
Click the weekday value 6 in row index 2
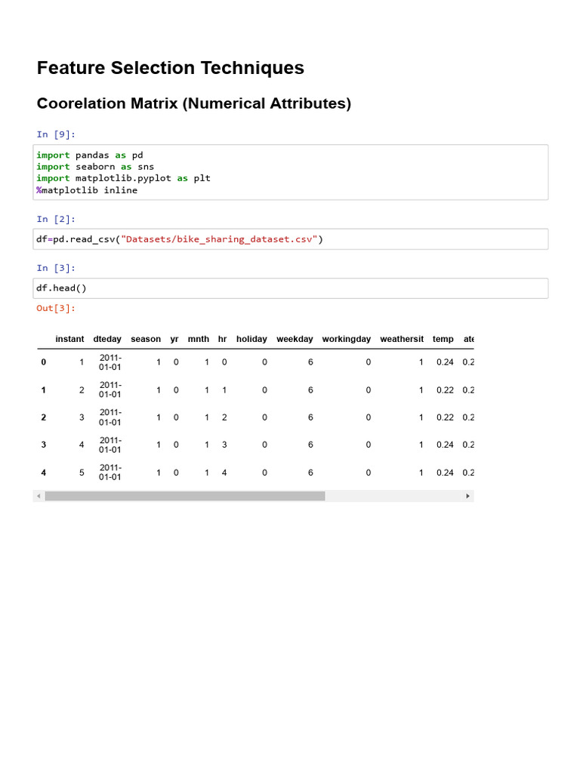click(x=310, y=417)
